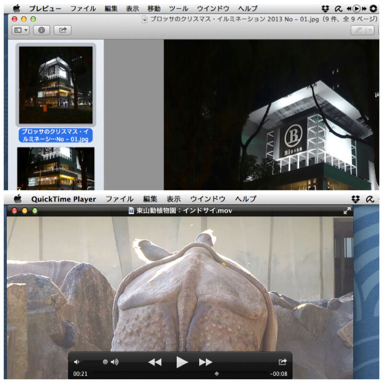Click the file icon in the Preview title
Image resolution: width=383 pixels, height=383 pixels.
pyautogui.click(x=145, y=19)
